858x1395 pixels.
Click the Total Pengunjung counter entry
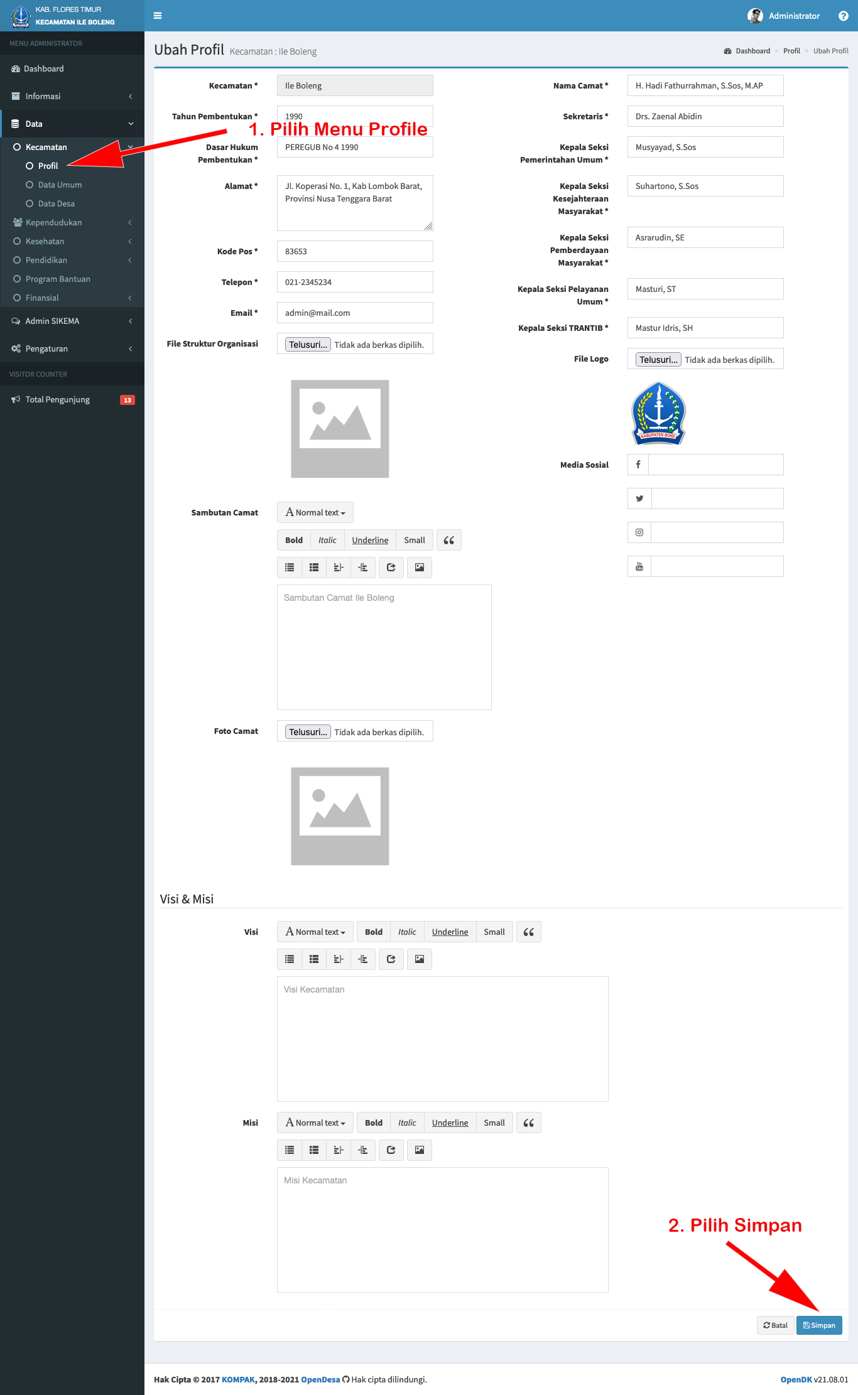coord(72,399)
